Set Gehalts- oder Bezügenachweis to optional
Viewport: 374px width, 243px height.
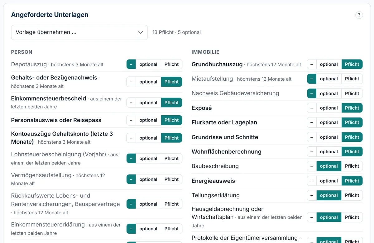coord(148,82)
